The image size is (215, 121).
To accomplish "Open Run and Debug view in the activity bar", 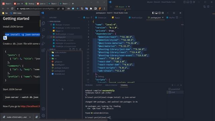I will (43, 43).
